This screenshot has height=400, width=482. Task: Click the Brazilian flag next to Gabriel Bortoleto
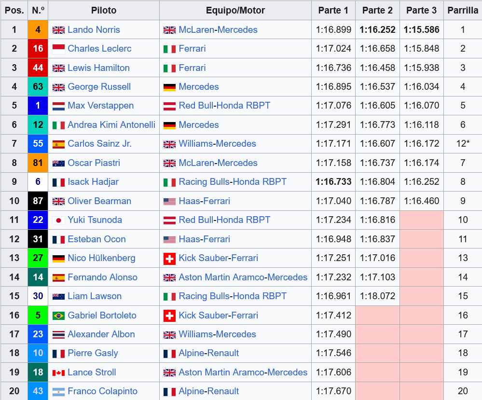[x=58, y=316]
